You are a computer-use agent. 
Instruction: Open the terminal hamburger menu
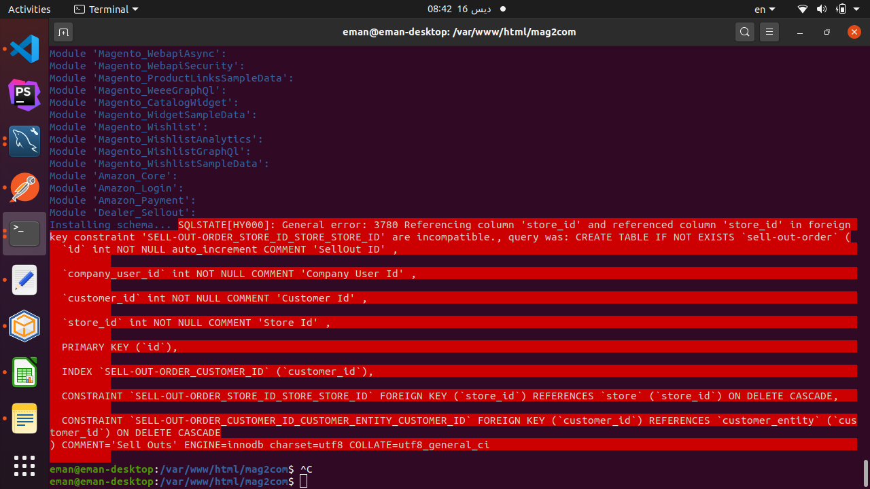[x=769, y=32]
